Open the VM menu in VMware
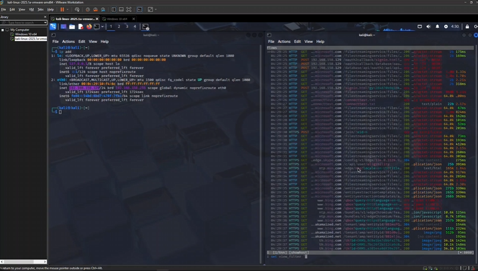Viewport: 478px width, 271px height. click(x=31, y=10)
